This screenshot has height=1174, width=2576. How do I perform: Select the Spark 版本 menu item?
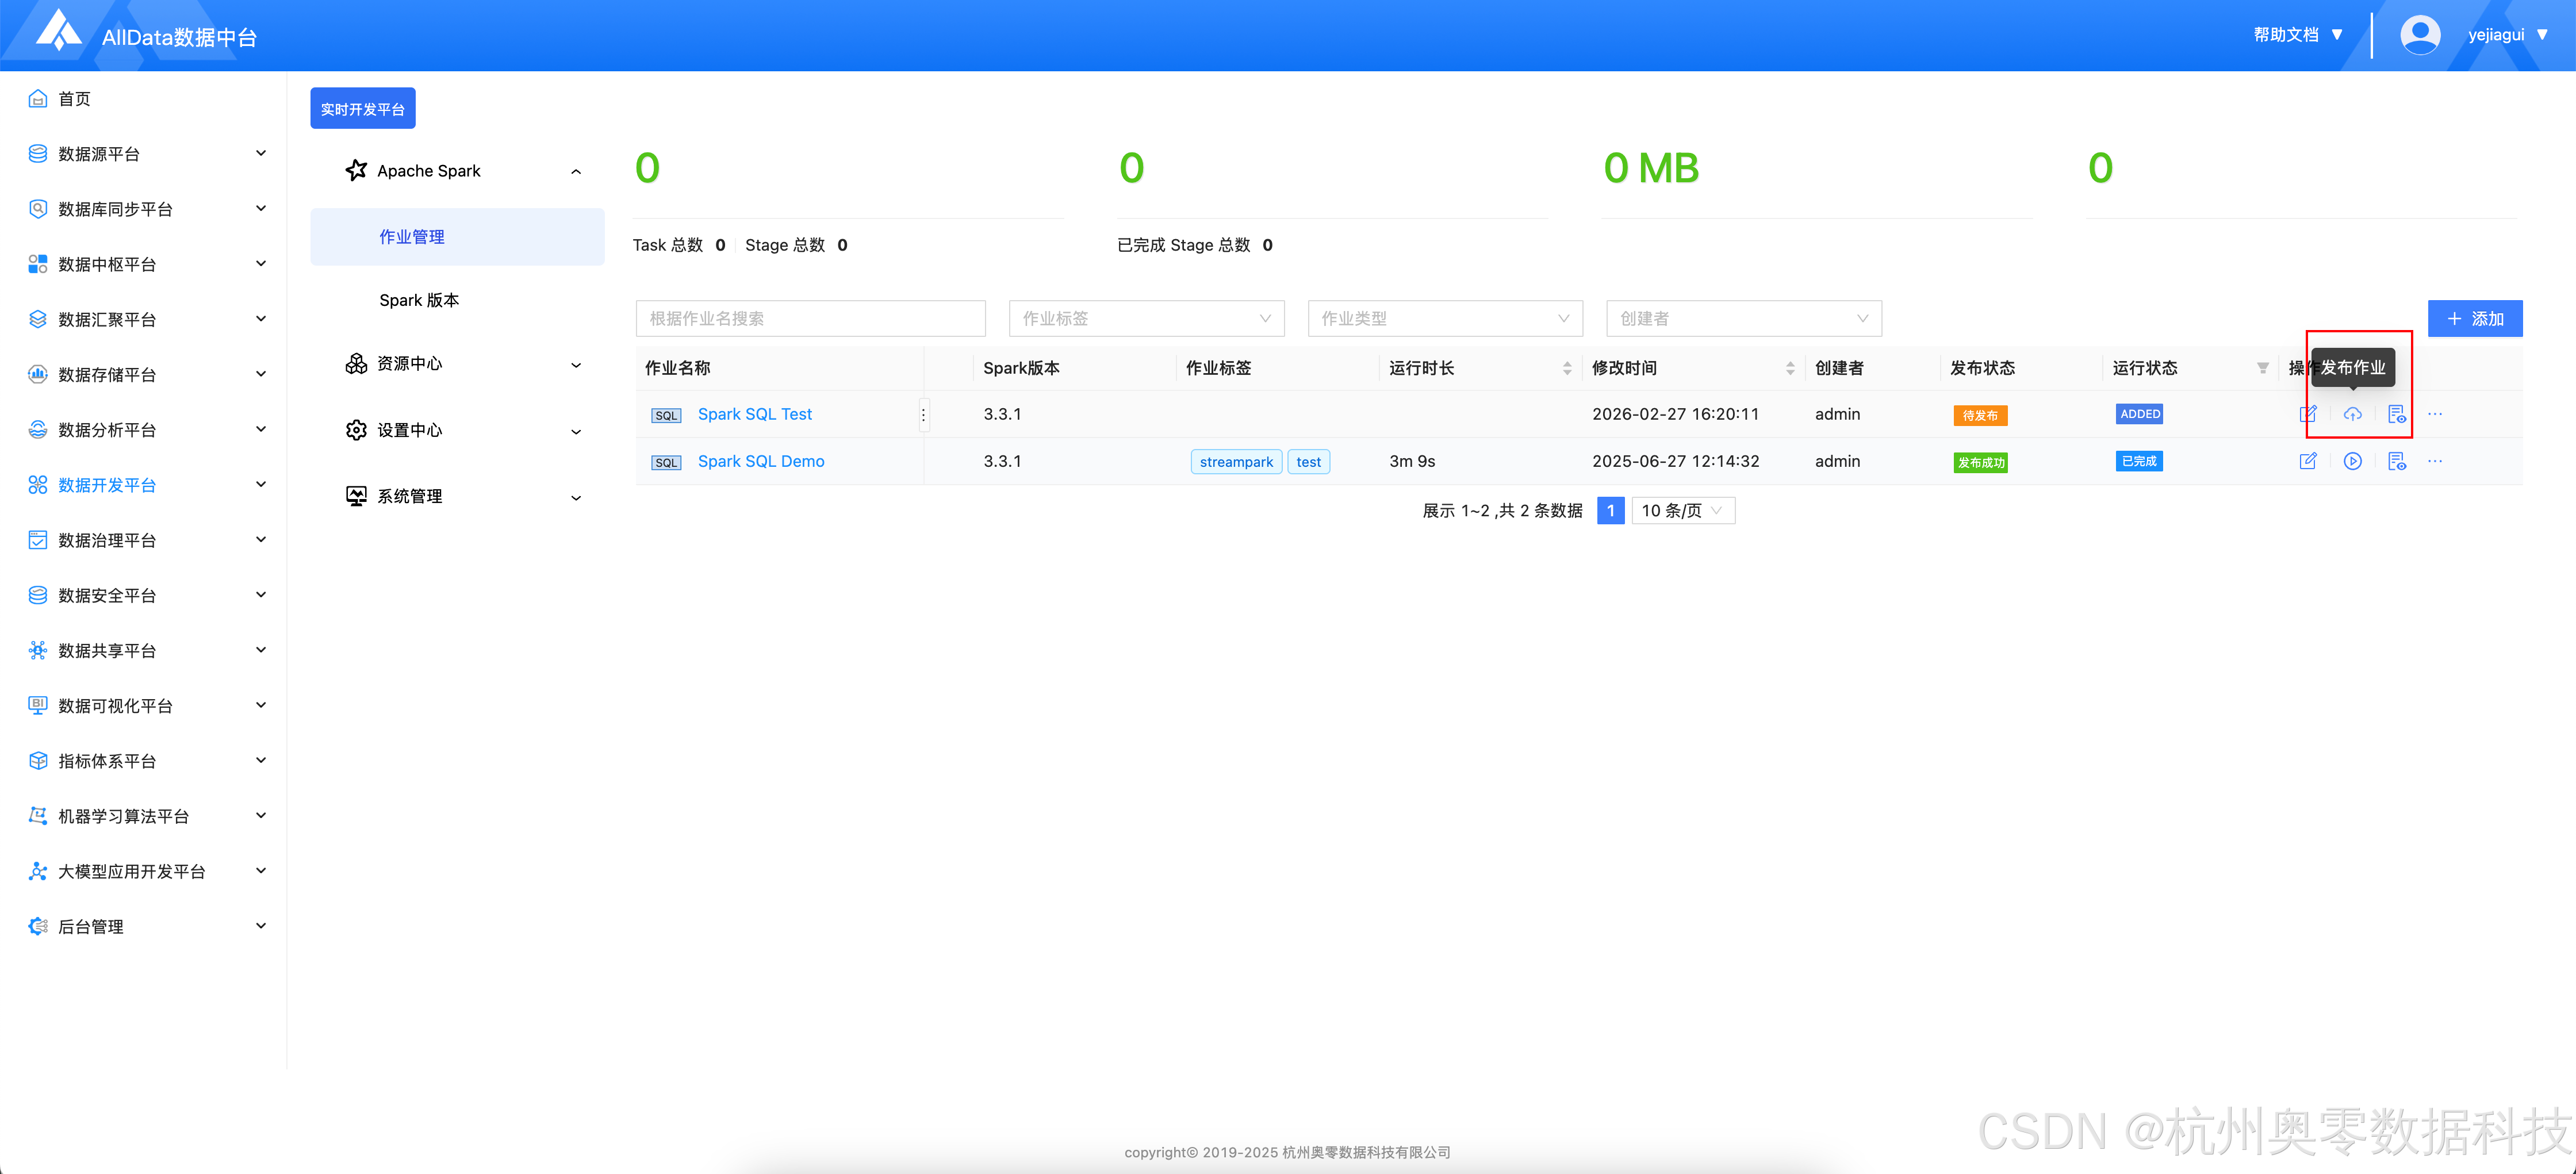point(419,300)
